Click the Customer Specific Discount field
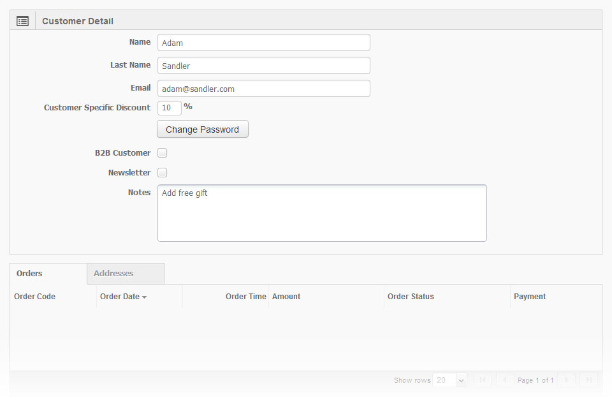The width and height of the screenshot is (612, 407). click(x=170, y=108)
